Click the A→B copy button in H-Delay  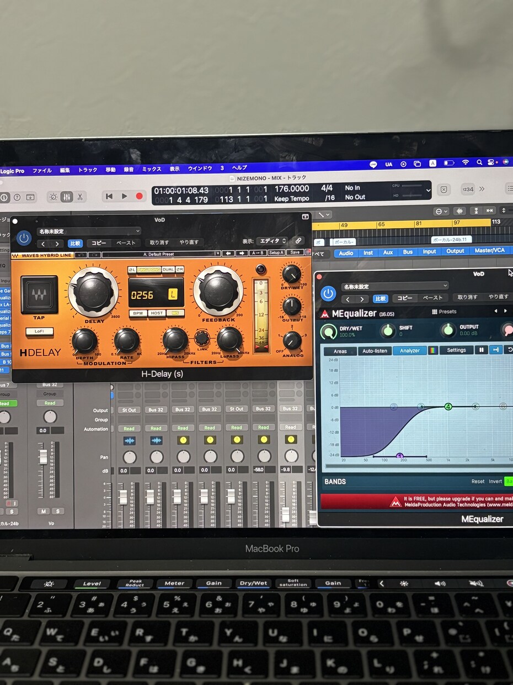click(258, 253)
